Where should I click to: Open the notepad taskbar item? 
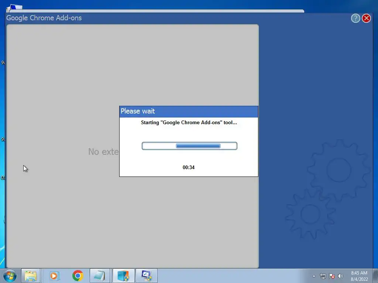pyautogui.click(x=100, y=276)
